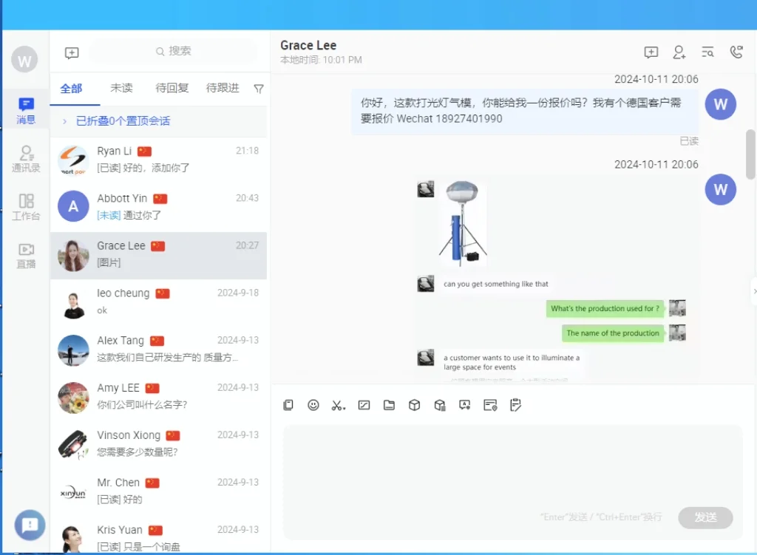
Task: Click the search chat history icon
Action: (707, 52)
